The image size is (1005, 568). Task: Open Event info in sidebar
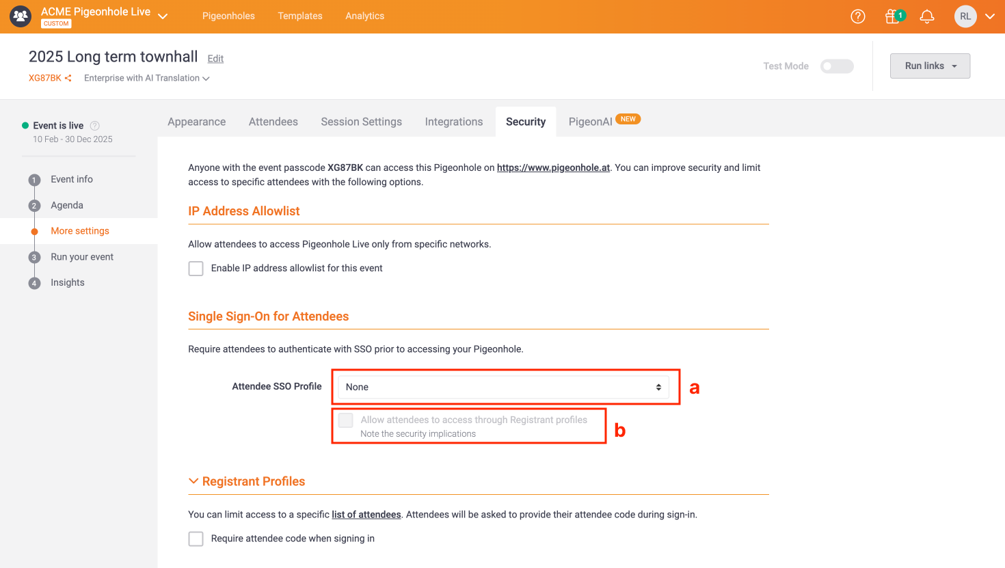[72, 179]
